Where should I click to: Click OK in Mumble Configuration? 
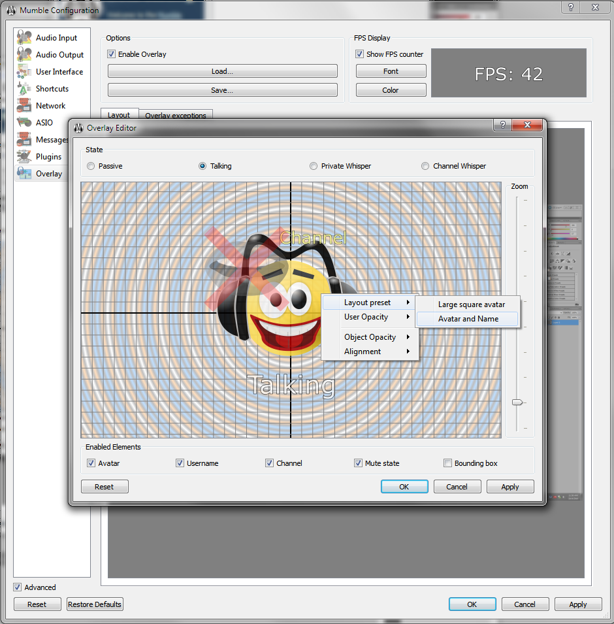coord(472,604)
